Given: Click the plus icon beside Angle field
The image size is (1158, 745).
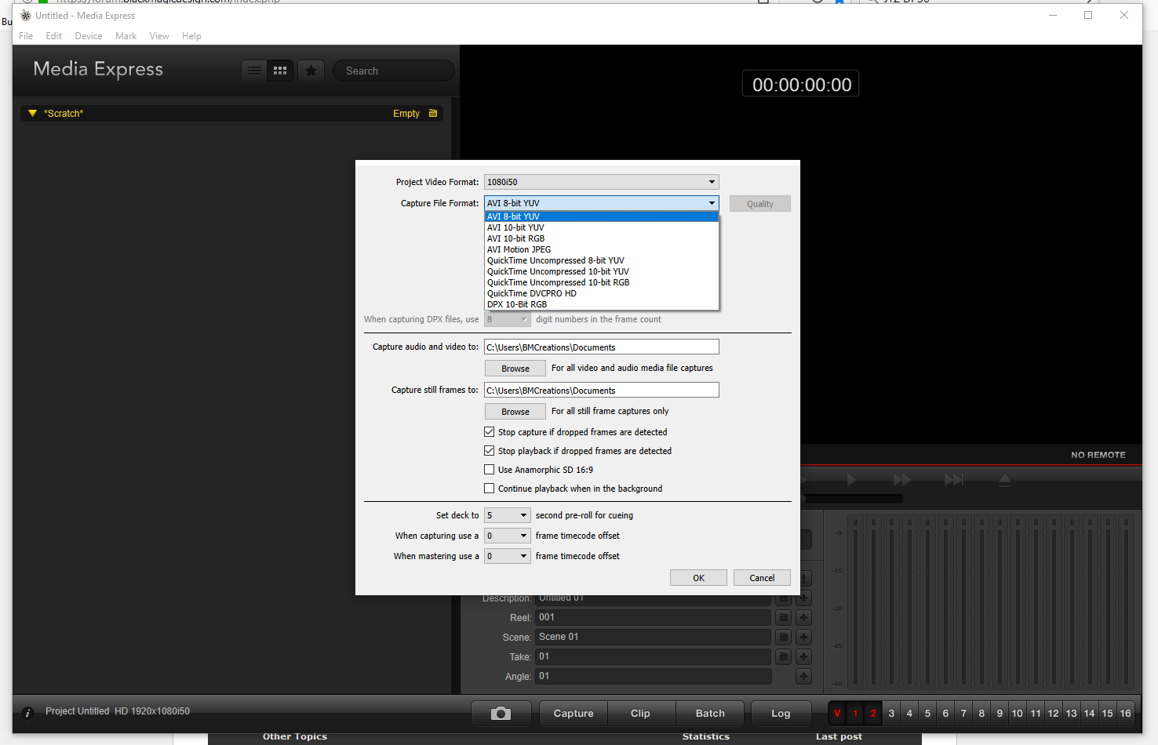Looking at the screenshot, I should point(803,677).
